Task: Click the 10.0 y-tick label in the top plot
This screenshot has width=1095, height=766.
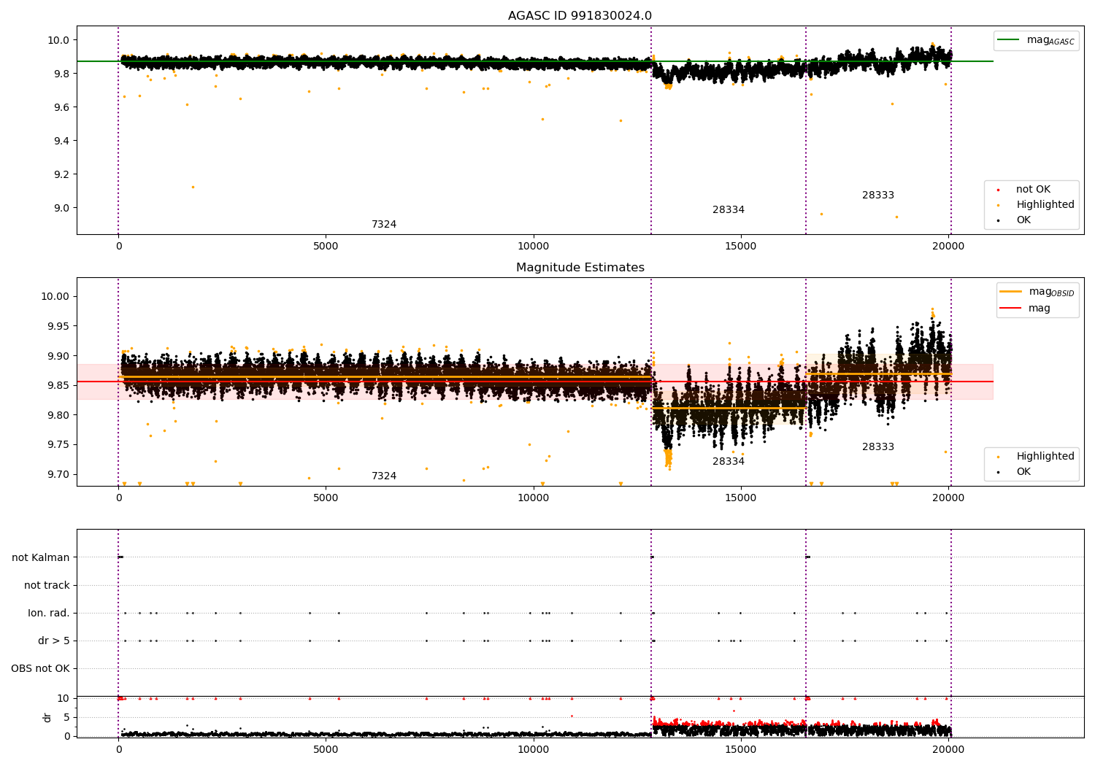Action: coord(58,41)
